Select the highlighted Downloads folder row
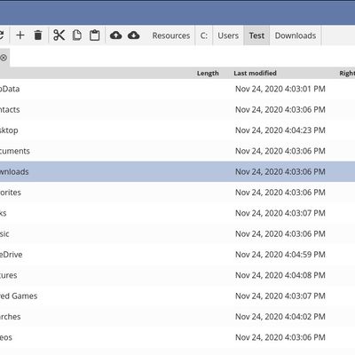Viewport: 355px width, 355px height. click(177, 171)
